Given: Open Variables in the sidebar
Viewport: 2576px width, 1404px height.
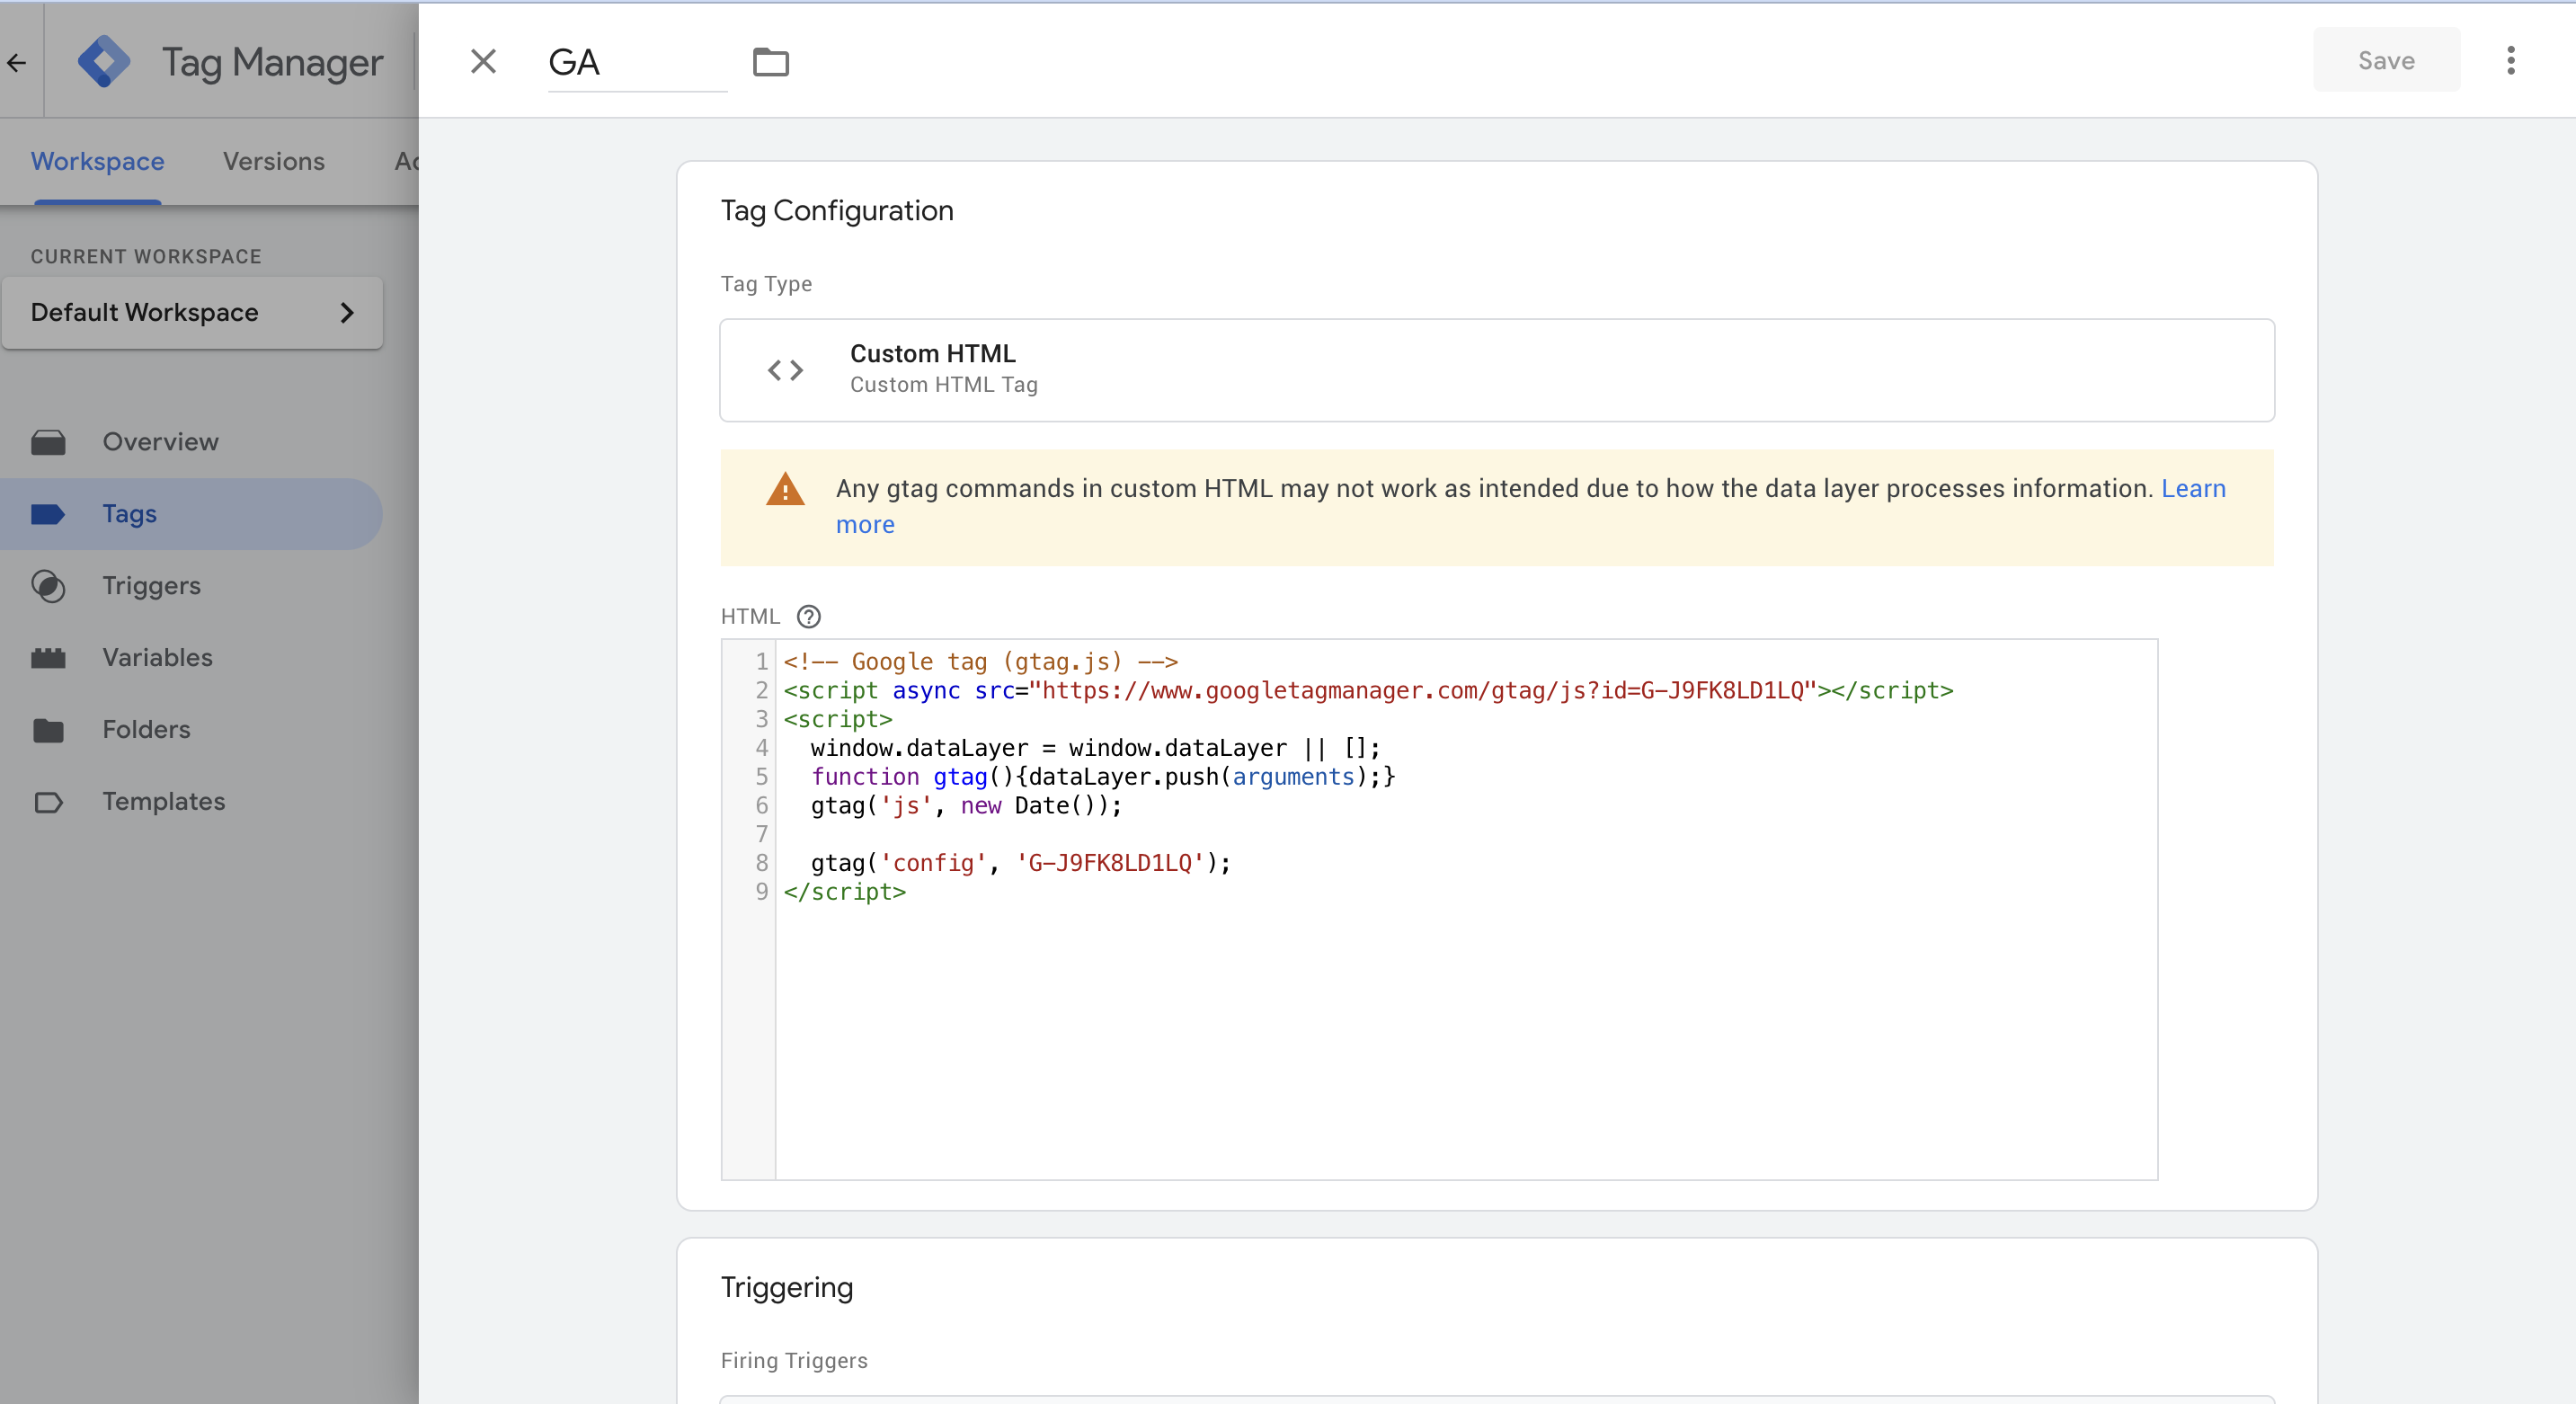Looking at the screenshot, I should (x=157, y=657).
